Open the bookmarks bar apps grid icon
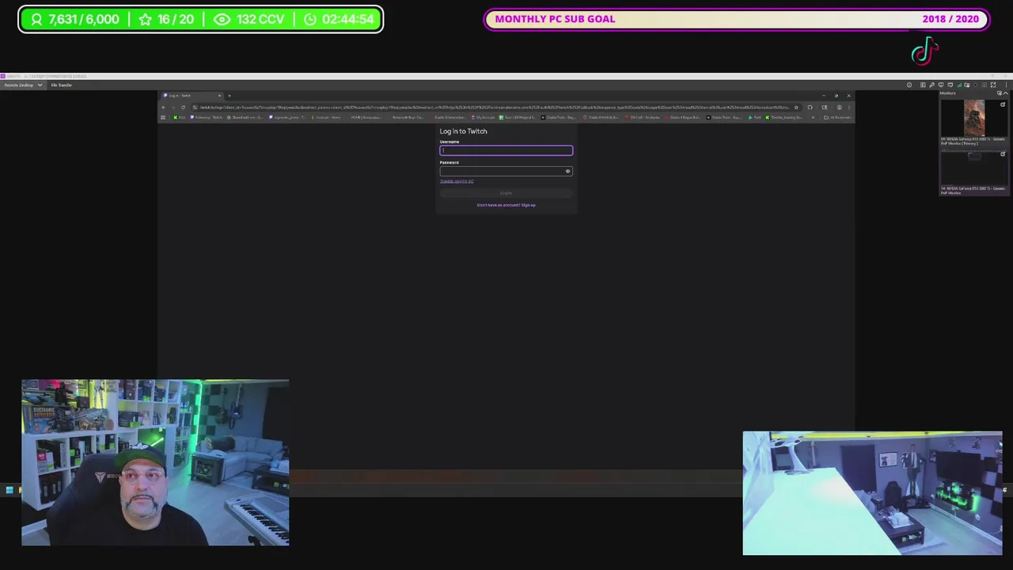This screenshot has height=570, width=1013. pyautogui.click(x=163, y=117)
